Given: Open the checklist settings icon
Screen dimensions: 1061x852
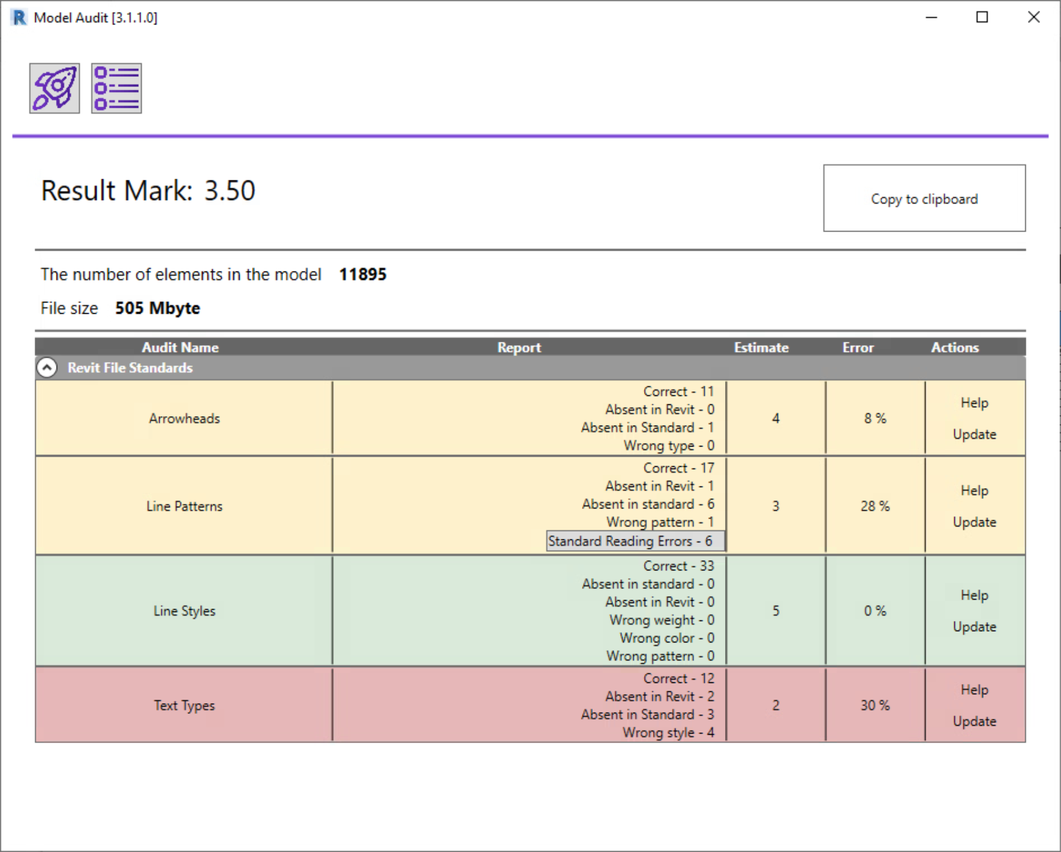Looking at the screenshot, I should click(116, 88).
